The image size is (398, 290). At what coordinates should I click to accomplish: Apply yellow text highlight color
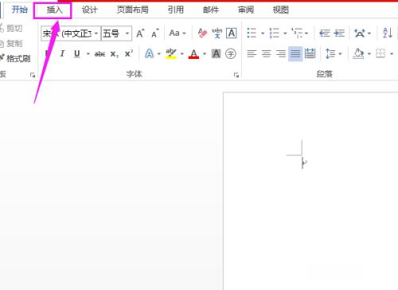tap(171, 54)
